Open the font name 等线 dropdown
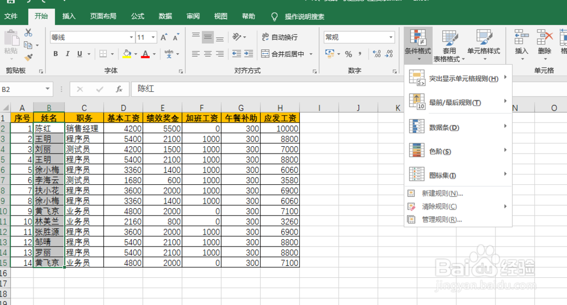Image resolution: width=567 pixels, height=305 pixels. point(132,37)
